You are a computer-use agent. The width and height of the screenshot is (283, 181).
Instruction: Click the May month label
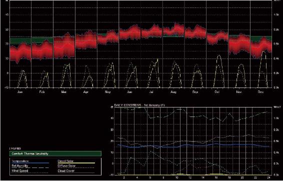[x=107, y=92]
